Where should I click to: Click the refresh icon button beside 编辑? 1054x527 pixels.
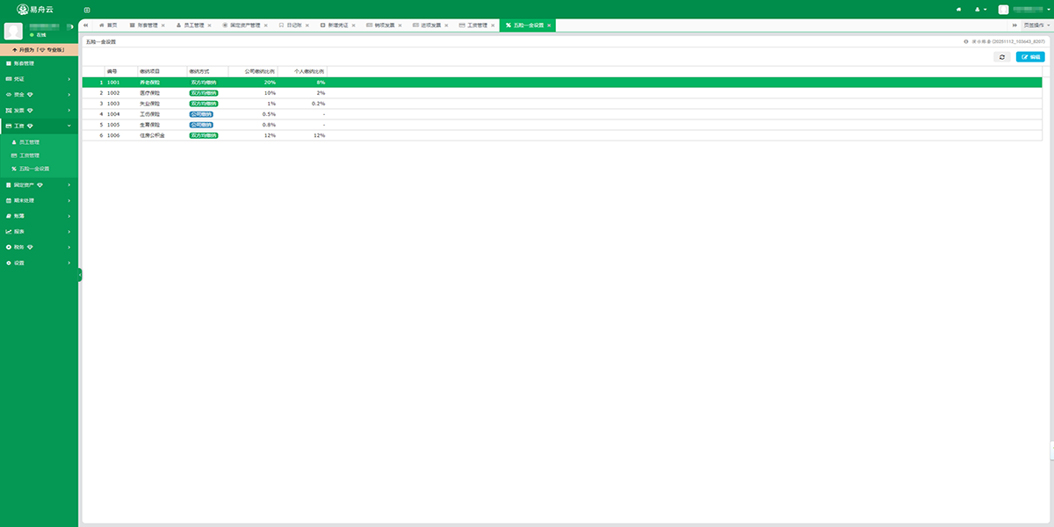pos(1001,57)
